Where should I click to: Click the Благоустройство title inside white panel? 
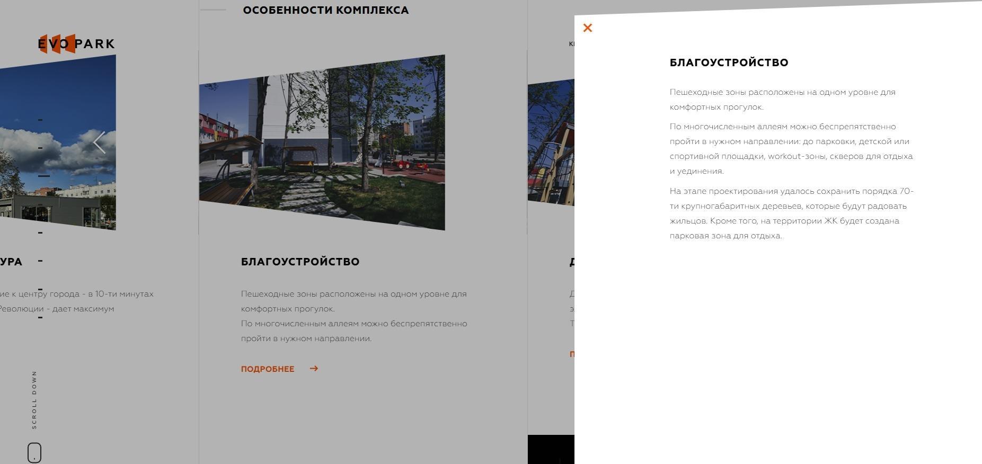tap(729, 63)
